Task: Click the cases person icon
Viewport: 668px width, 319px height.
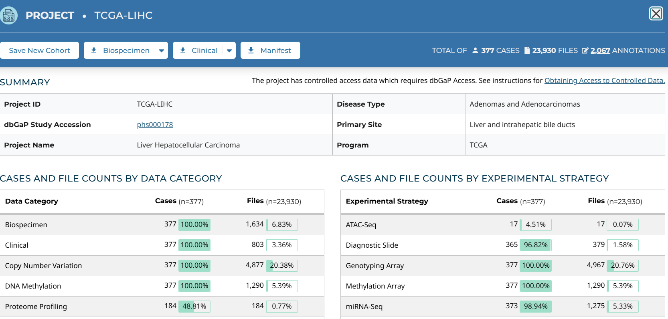Action: [475, 50]
